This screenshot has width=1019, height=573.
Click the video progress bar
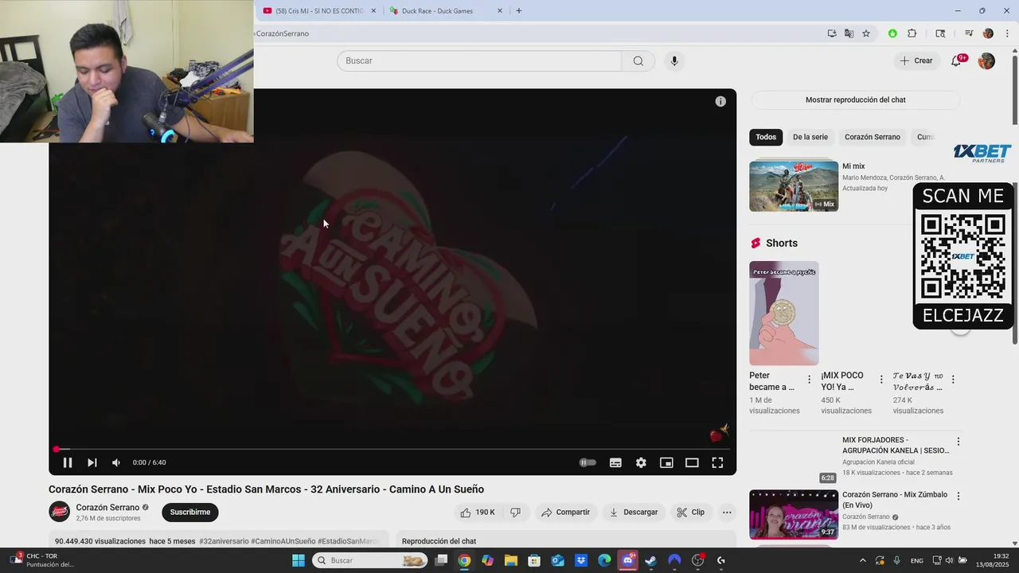[x=392, y=449]
